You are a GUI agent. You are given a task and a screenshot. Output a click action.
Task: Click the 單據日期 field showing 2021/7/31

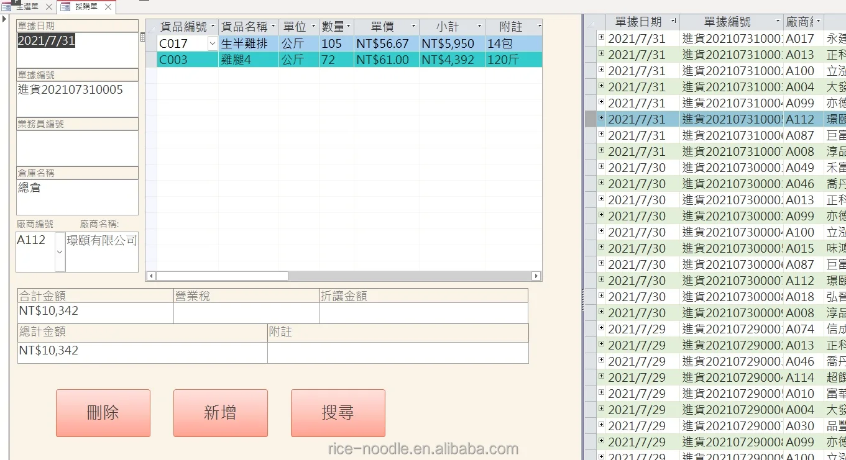tap(77, 50)
